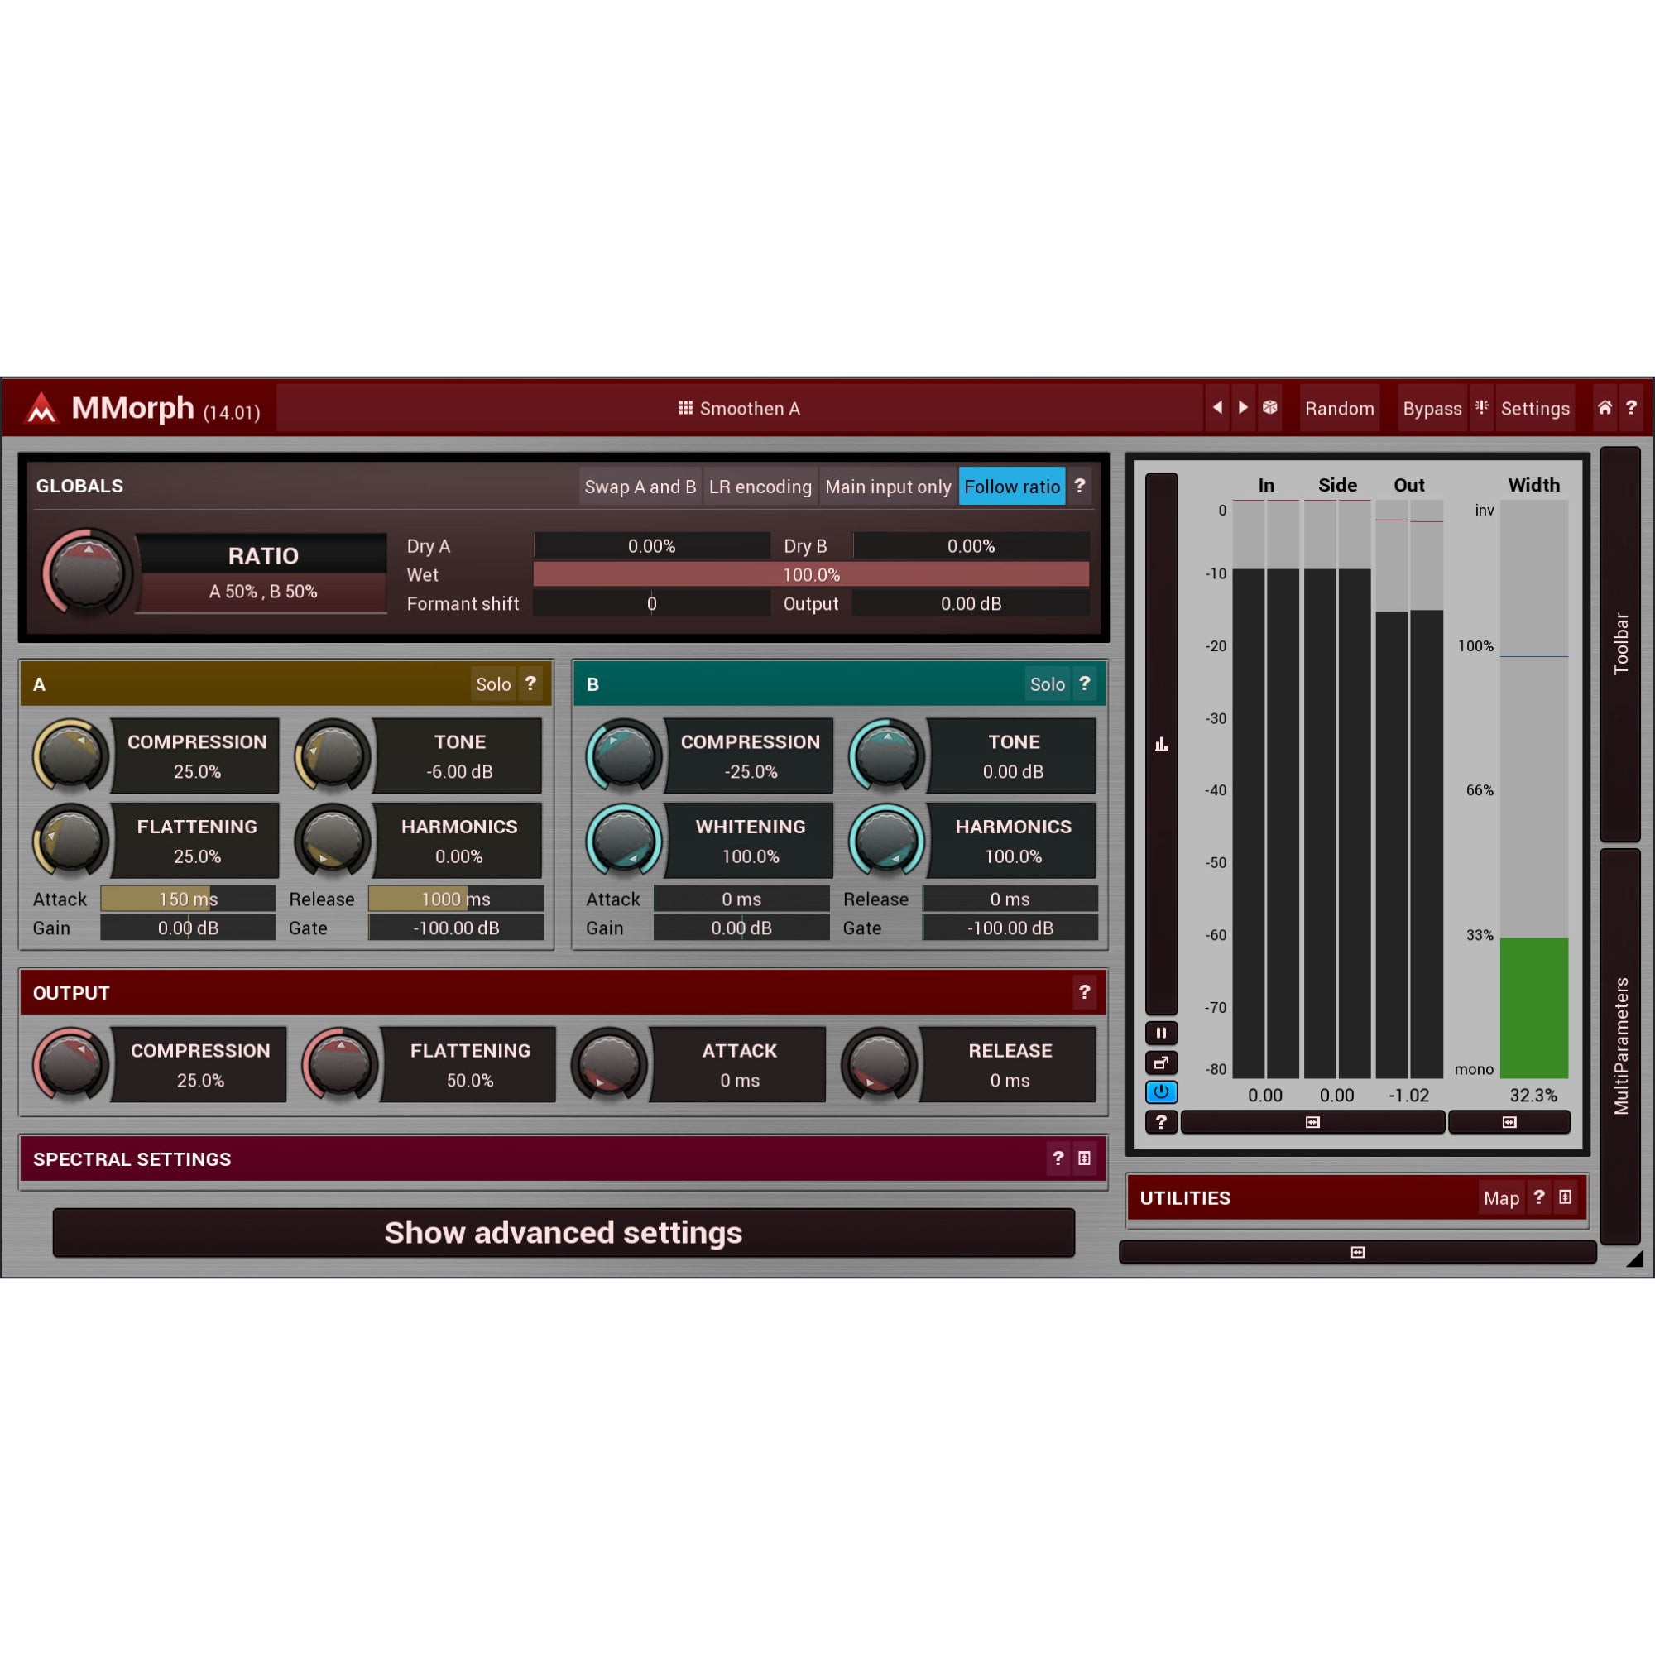The image size is (1655, 1655).
Task: Expand the Spectral Settings panel icon
Action: click(1084, 1158)
